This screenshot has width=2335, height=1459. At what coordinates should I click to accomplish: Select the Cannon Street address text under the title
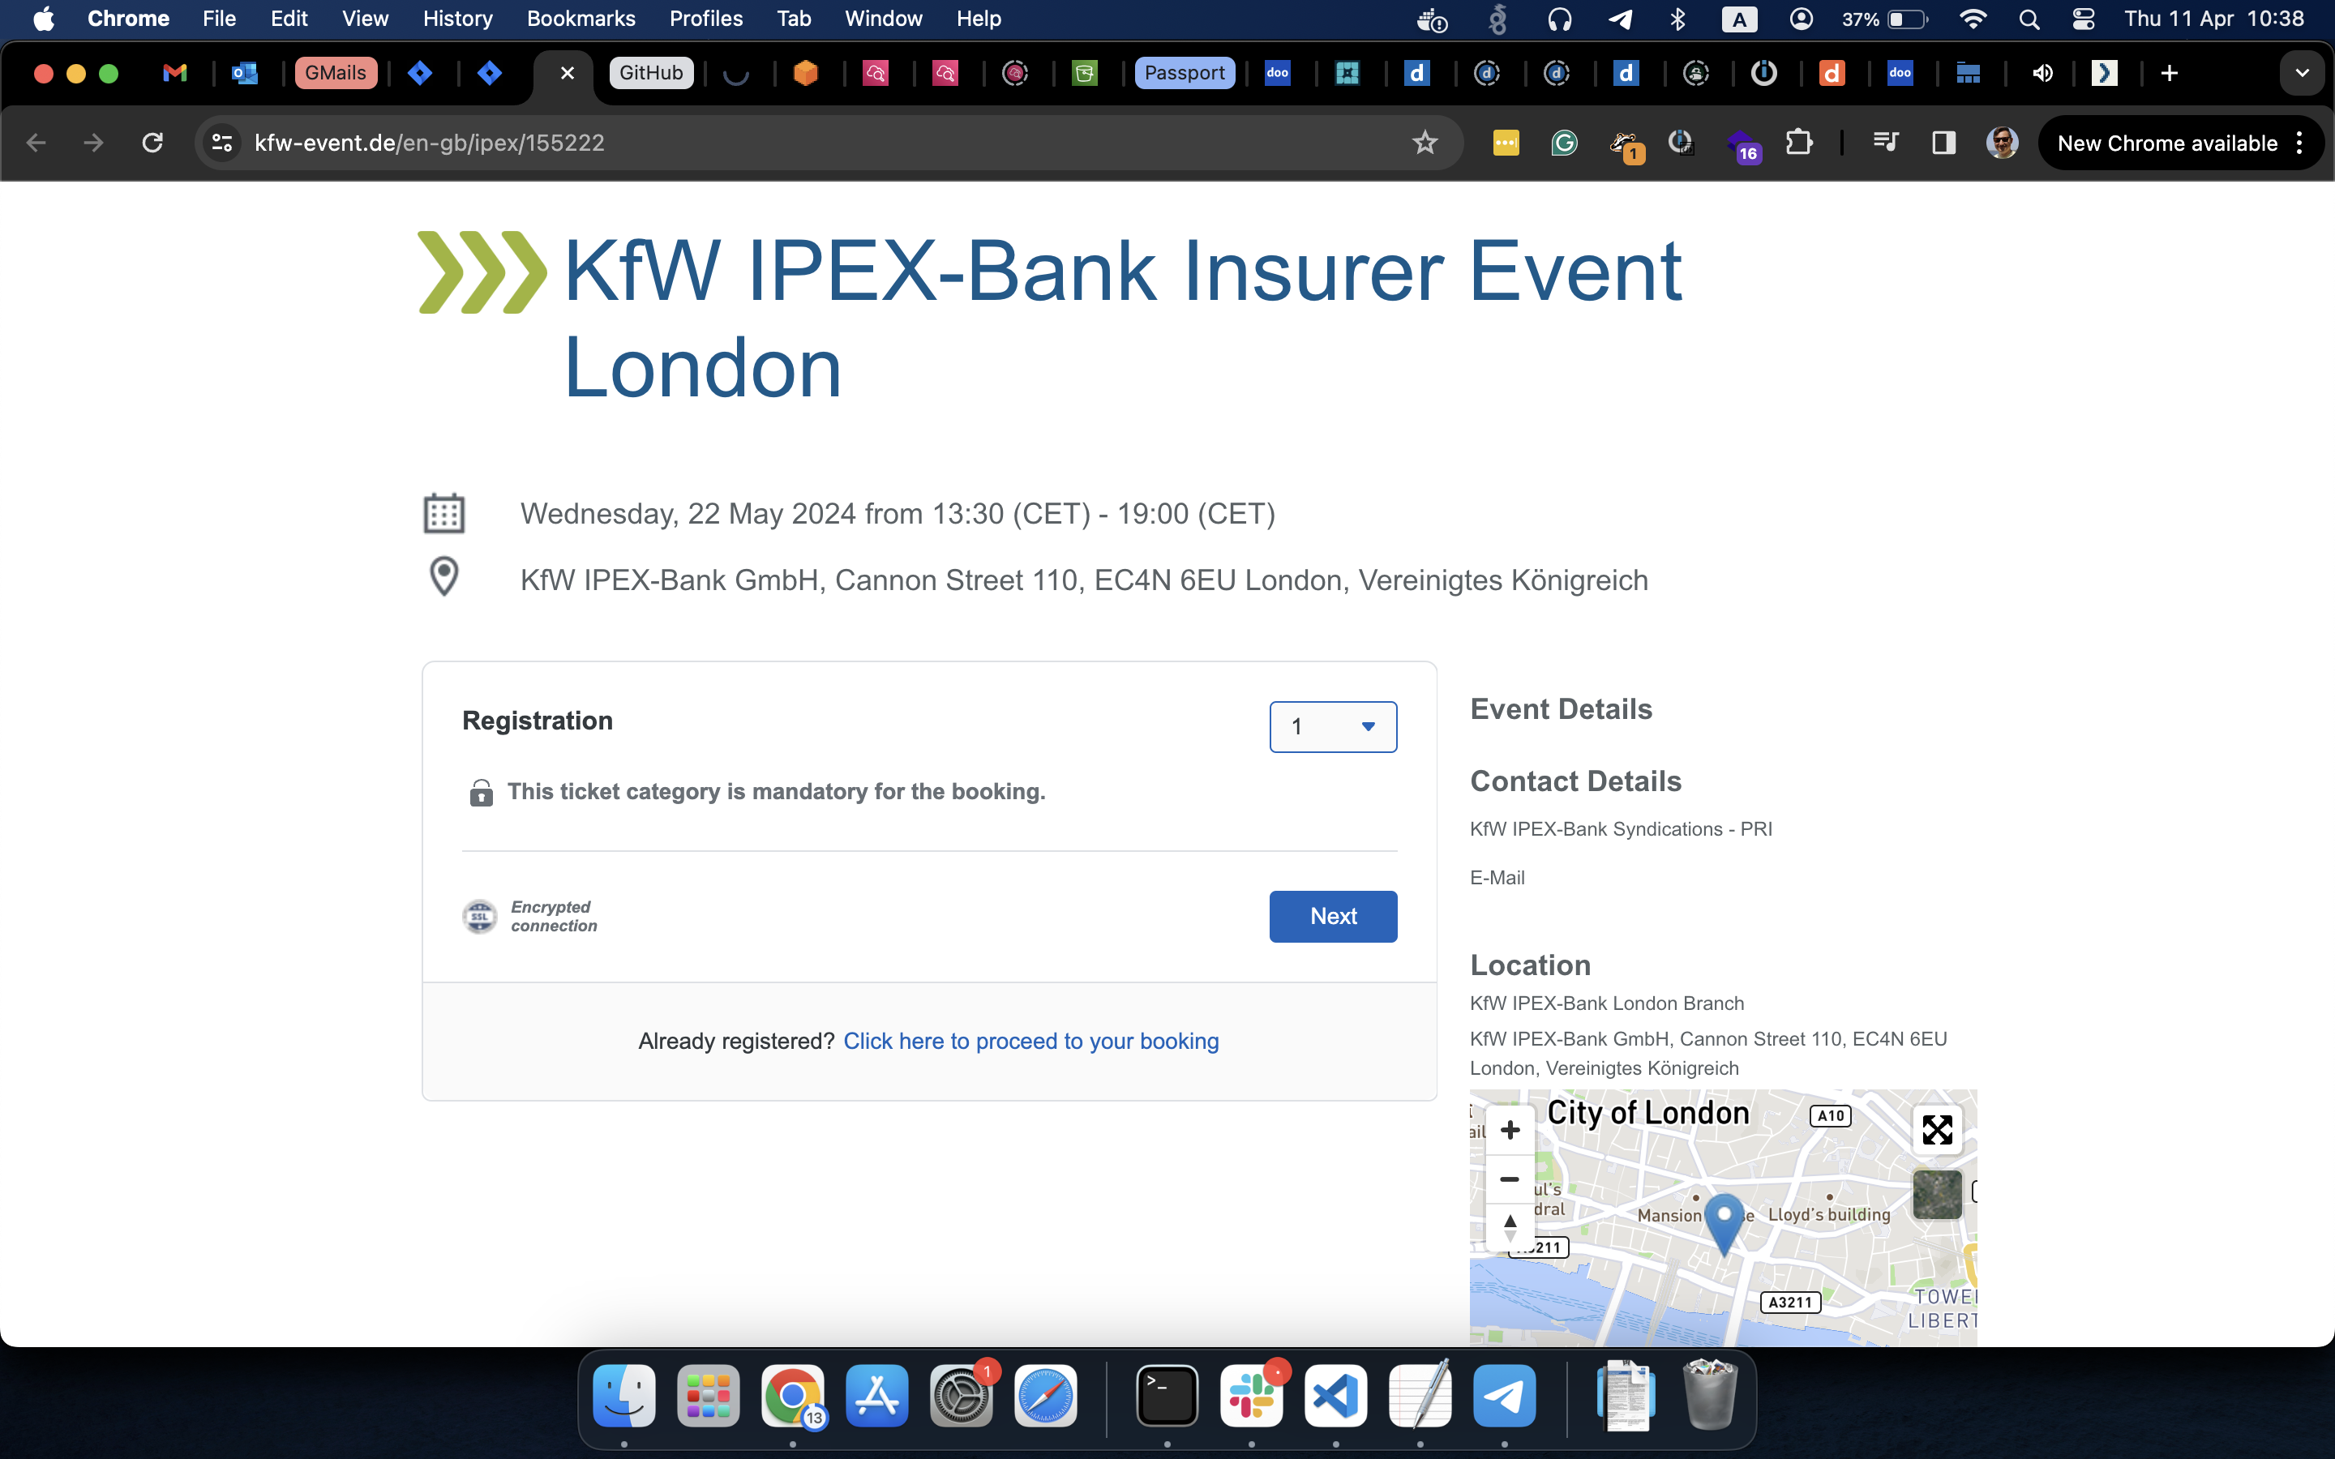[x=1083, y=580]
